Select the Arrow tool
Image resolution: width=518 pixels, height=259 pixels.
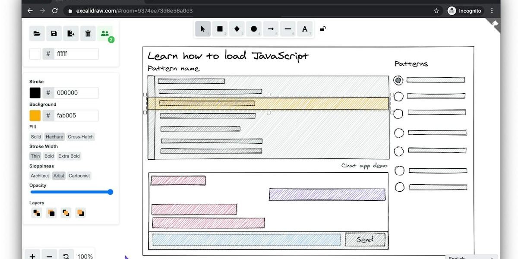pyautogui.click(x=271, y=29)
